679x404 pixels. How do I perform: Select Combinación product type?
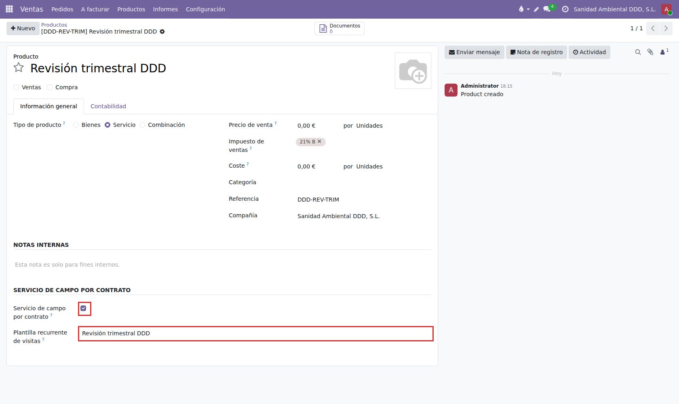tap(142, 125)
